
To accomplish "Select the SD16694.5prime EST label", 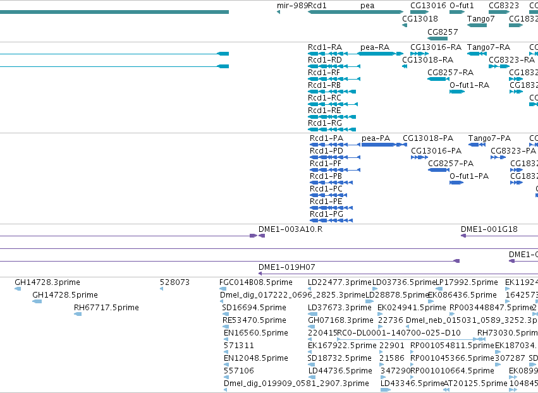I will [254, 308].
